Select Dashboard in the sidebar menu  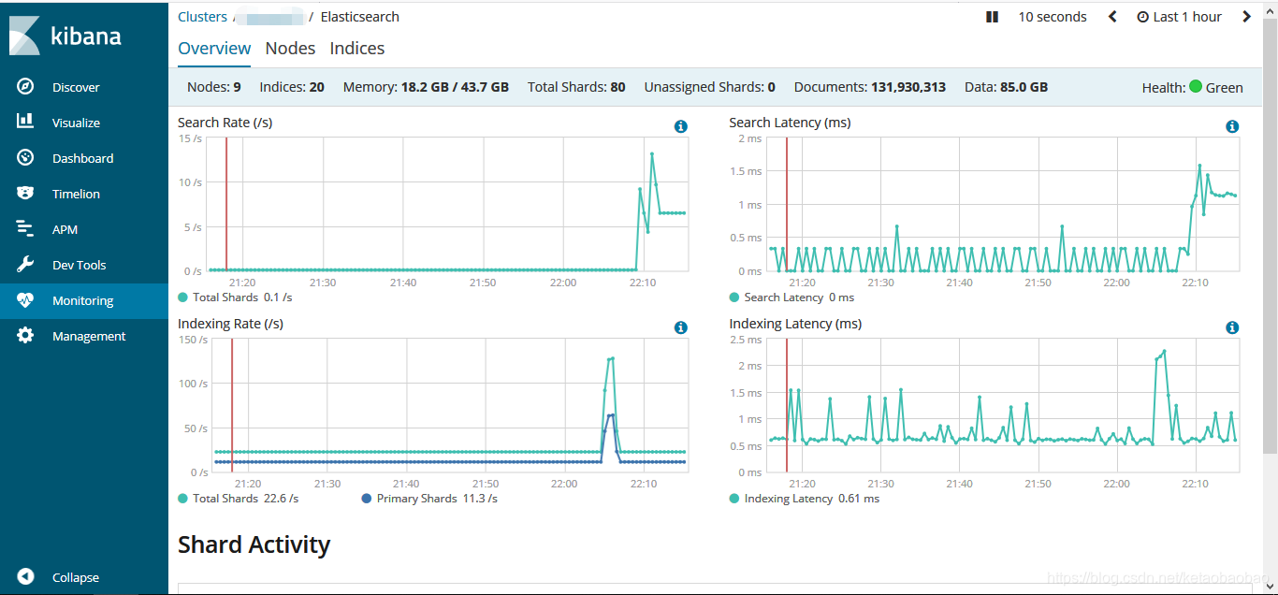(82, 158)
